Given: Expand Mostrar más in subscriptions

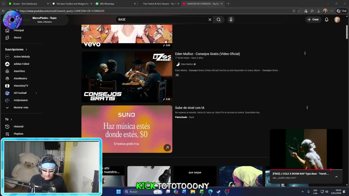Looking at the screenshot, I should pos(21,108).
